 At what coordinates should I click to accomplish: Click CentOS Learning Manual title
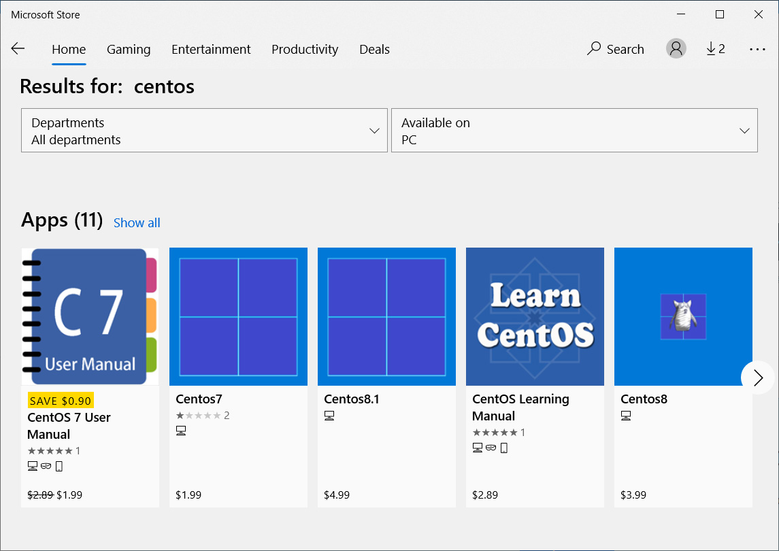tap(520, 407)
